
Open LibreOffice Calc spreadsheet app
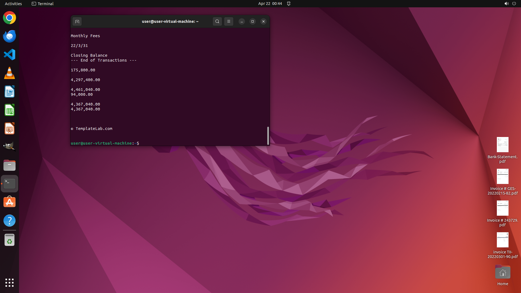point(9,110)
